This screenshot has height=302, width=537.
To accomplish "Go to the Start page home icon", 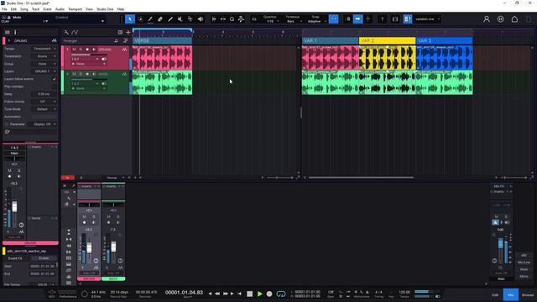I will (x=514, y=19).
